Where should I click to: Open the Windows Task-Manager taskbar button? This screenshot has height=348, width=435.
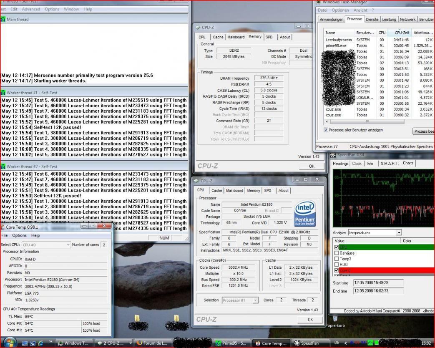tap(73, 343)
